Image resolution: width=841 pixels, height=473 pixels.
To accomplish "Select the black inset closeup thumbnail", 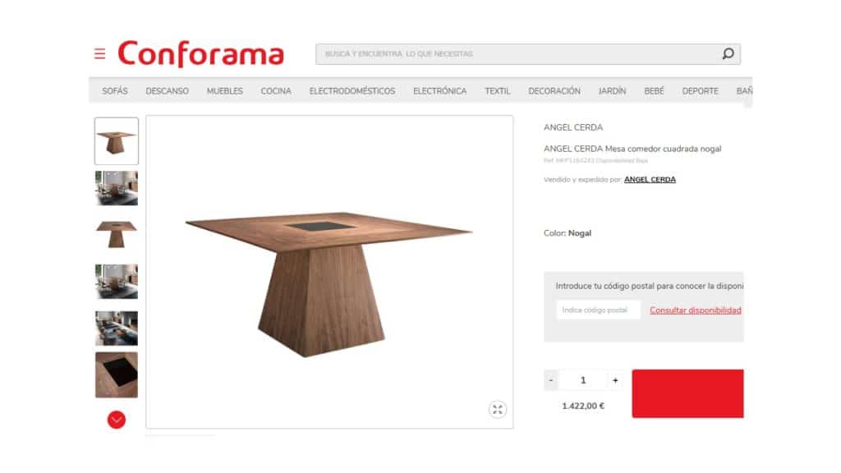I will (x=117, y=374).
